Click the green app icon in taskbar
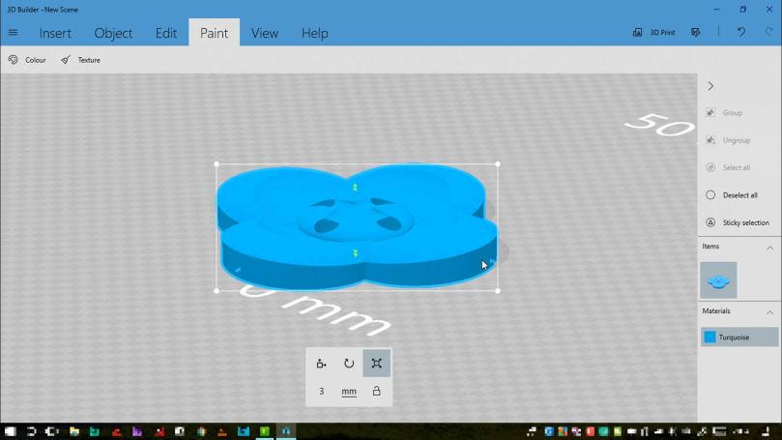782x440 pixels. coord(265,431)
